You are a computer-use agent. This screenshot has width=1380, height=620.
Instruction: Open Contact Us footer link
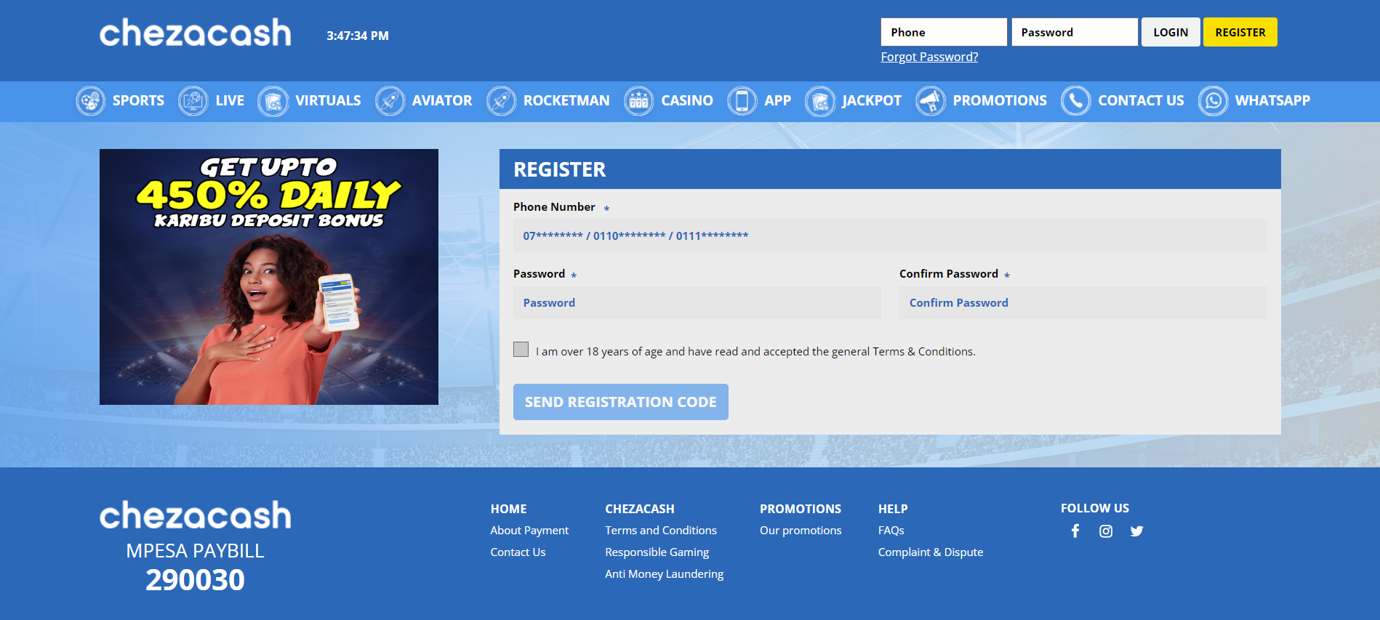pos(518,552)
